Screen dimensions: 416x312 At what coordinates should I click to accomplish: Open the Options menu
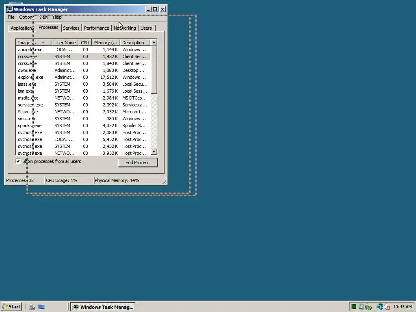pos(26,17)
